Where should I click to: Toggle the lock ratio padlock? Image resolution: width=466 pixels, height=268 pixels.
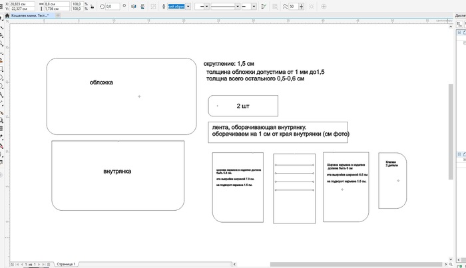point(93,6)
